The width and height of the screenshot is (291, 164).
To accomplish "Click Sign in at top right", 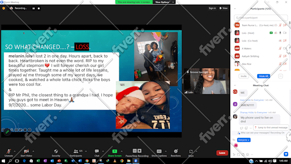I will [212, 8].
